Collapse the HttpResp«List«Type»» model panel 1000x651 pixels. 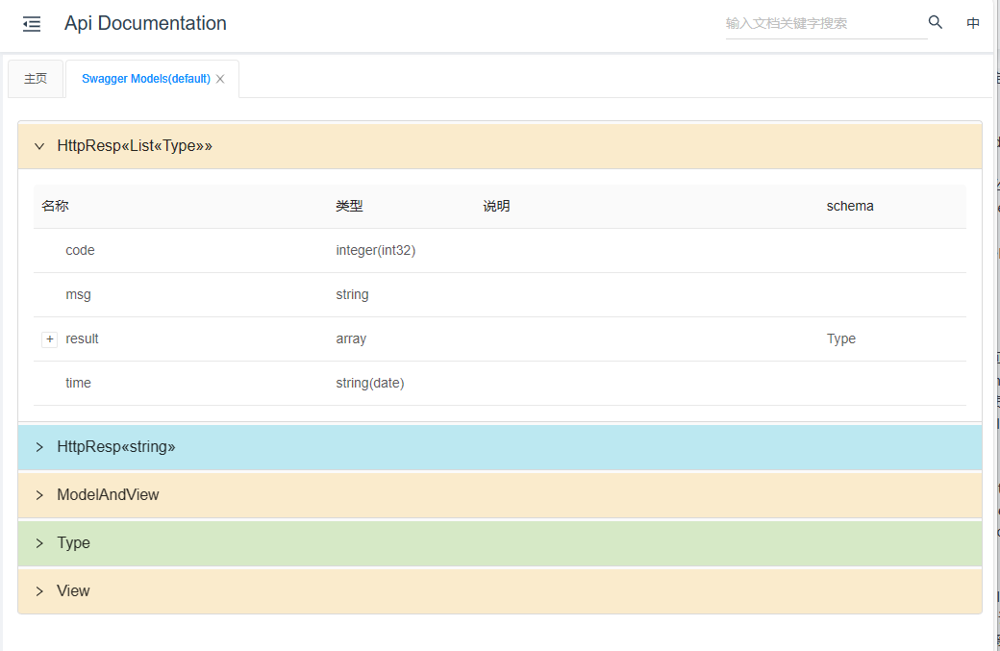(x=38, y=146)
